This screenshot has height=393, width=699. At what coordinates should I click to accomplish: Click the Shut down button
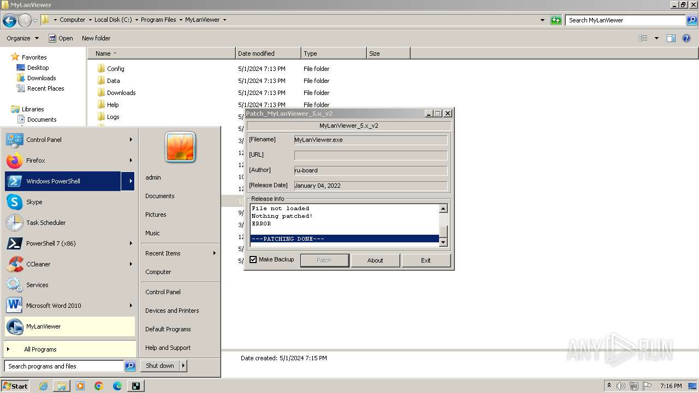click(x=160, y=366)
